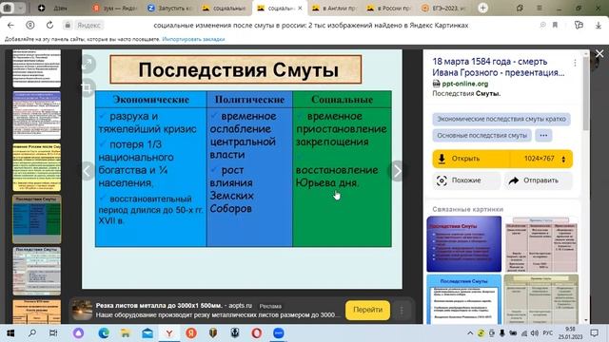Switch input language via РУС indicator
This screenshot has height=342, width=609.
(x=548, y=333)
